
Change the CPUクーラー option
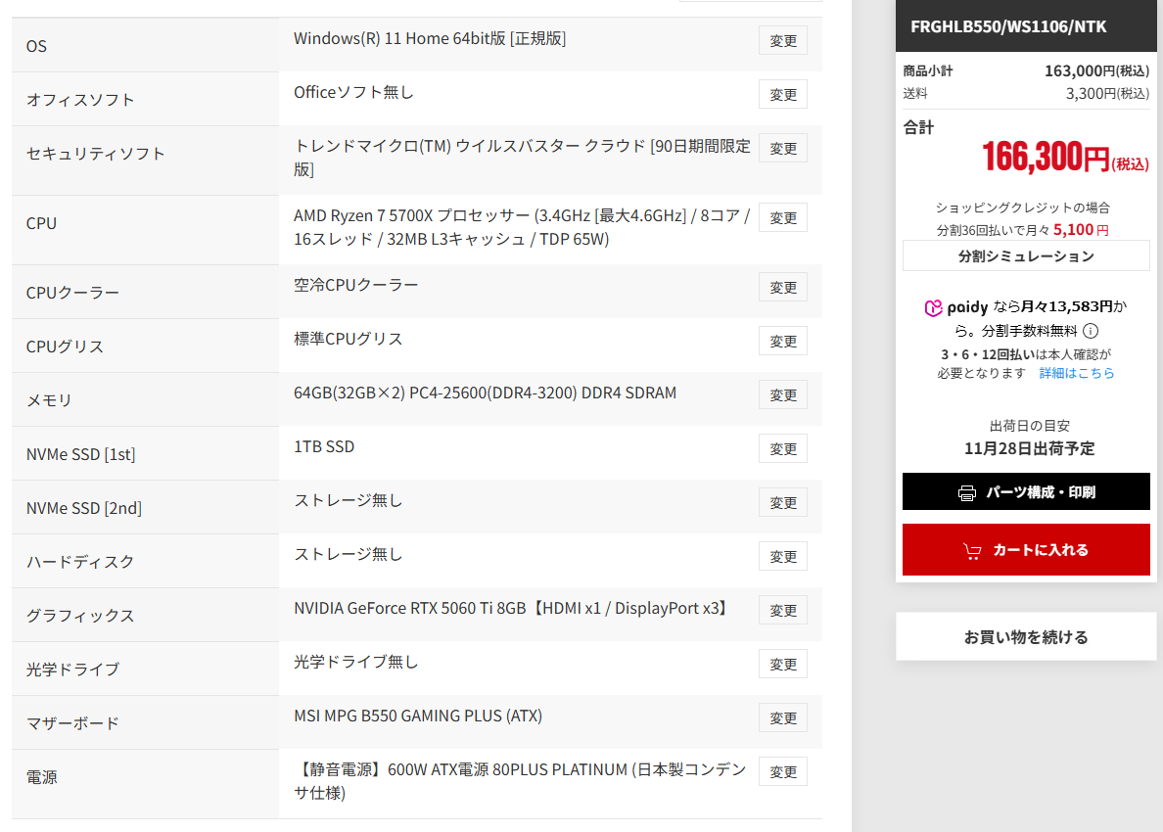tap(783, 288)
